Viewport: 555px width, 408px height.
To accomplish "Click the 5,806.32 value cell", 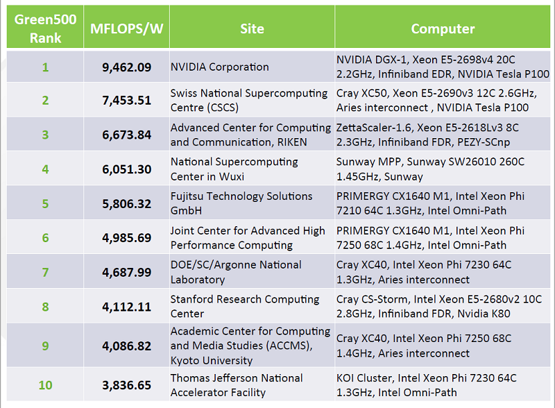I will tap(127, 203).
